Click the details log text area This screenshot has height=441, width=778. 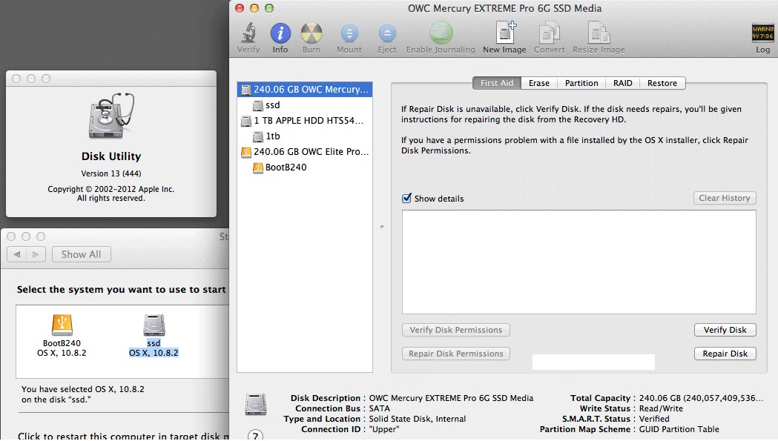pos(579,262)
